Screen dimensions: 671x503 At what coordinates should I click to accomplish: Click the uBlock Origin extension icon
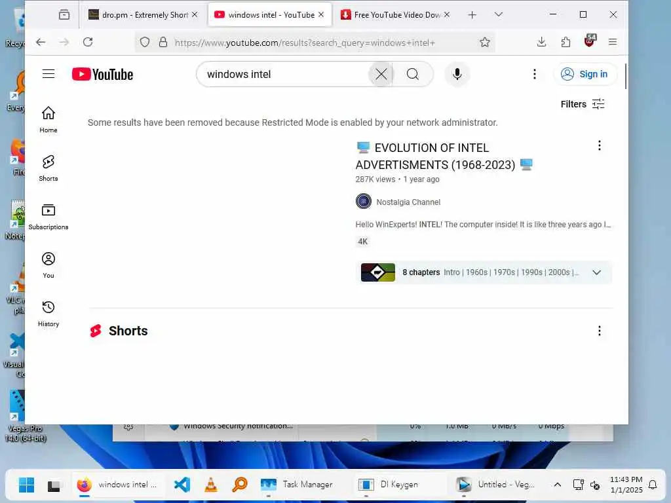tap(590, 41)
